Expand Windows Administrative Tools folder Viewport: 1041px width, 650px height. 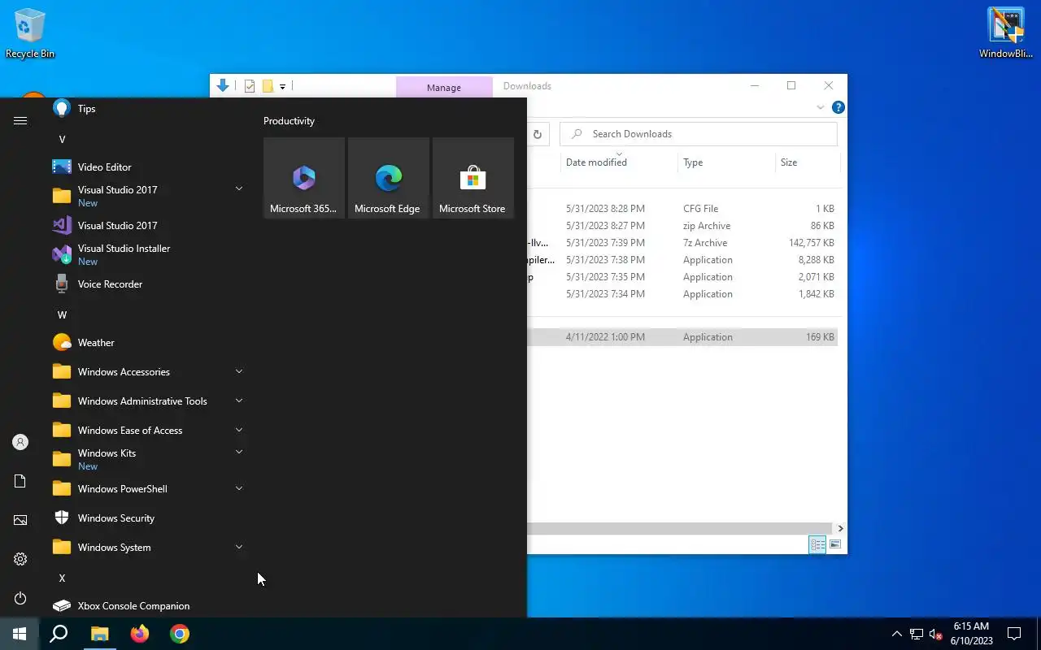(239, 401)
